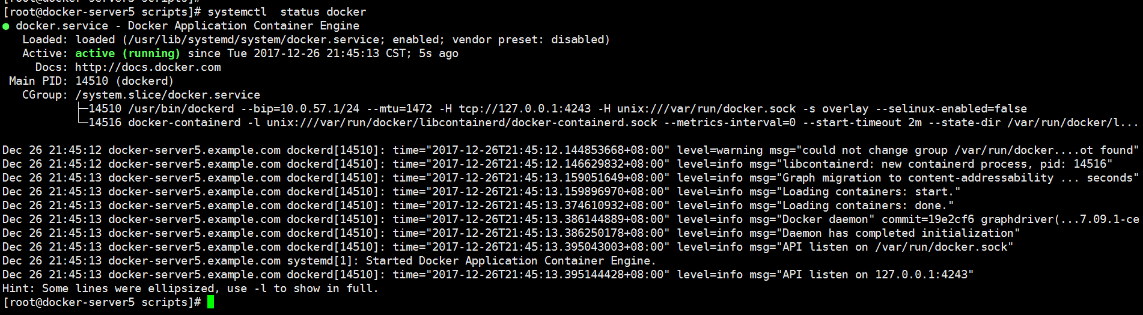Click the http://docs.docker.com docs URL
1143x315 pixels.
point(148,67)
